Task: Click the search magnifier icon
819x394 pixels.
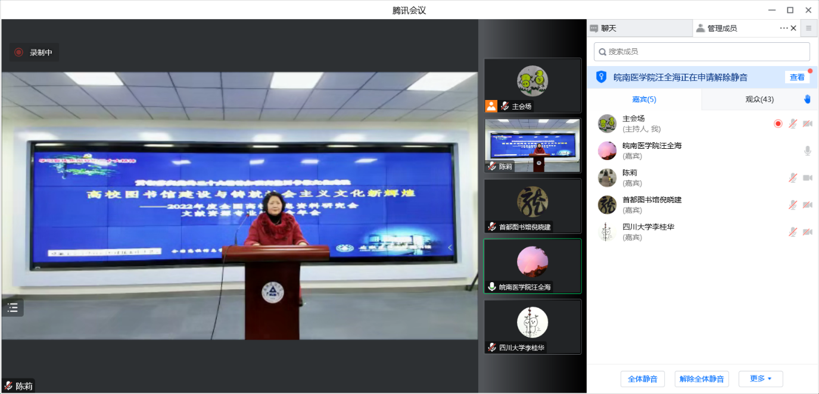Action: [x=602, y=52]
